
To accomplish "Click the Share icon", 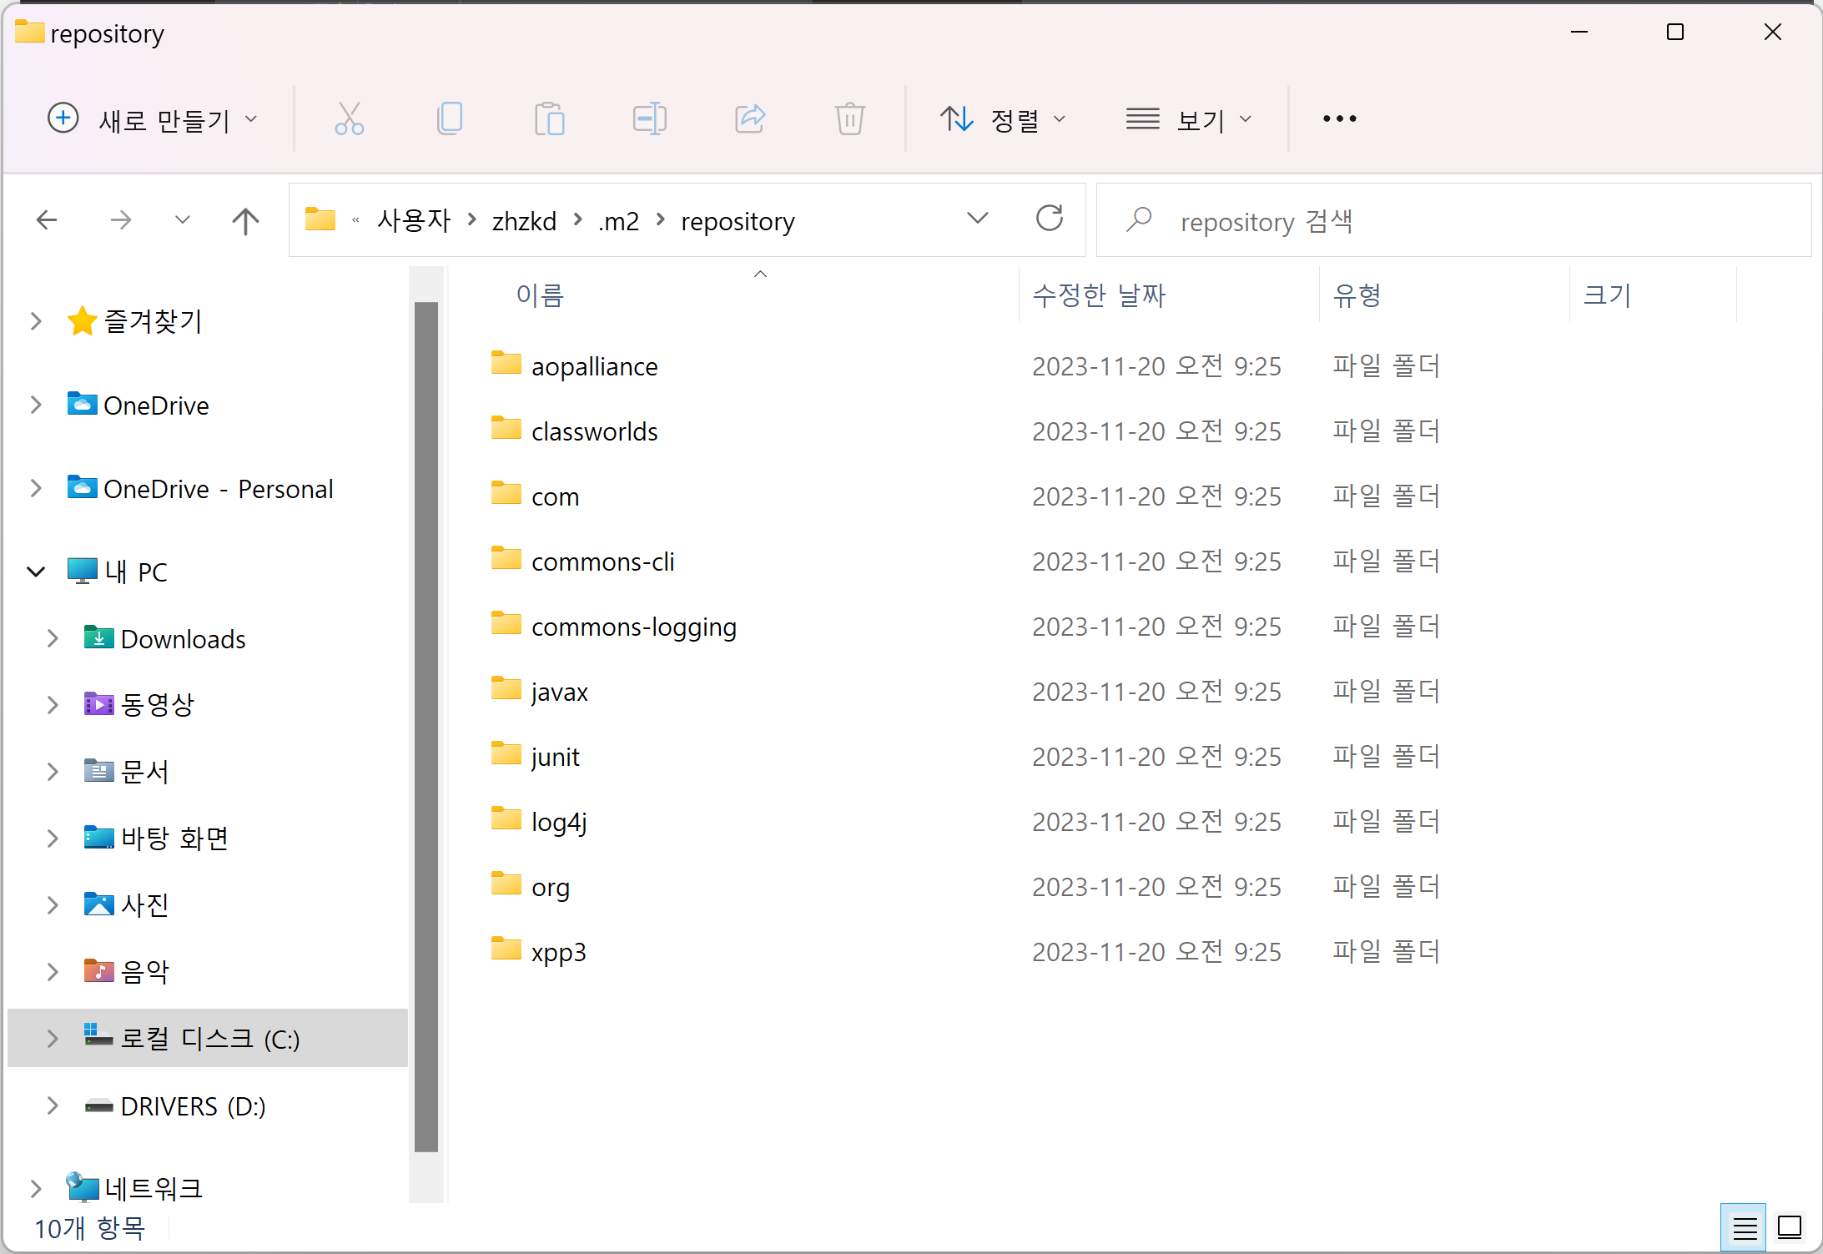I will click(750, 118).
